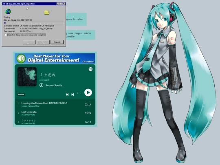Select the Lost Umbrella track

coord(29,112)
